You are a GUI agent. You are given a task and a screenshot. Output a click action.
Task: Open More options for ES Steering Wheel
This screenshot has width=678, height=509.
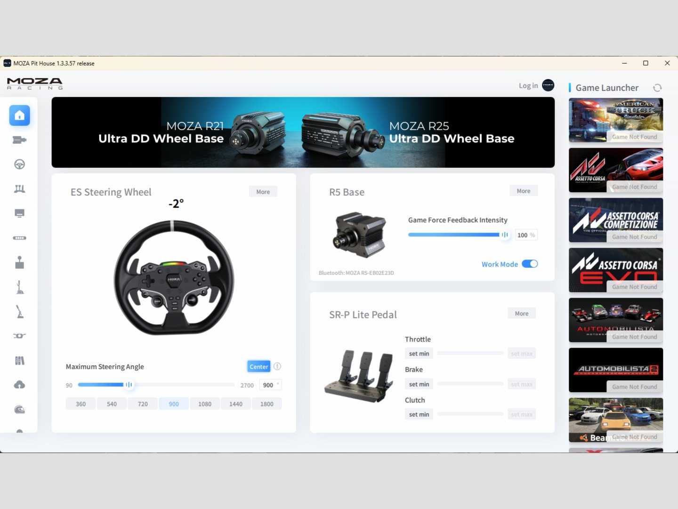tap(263, 192)
